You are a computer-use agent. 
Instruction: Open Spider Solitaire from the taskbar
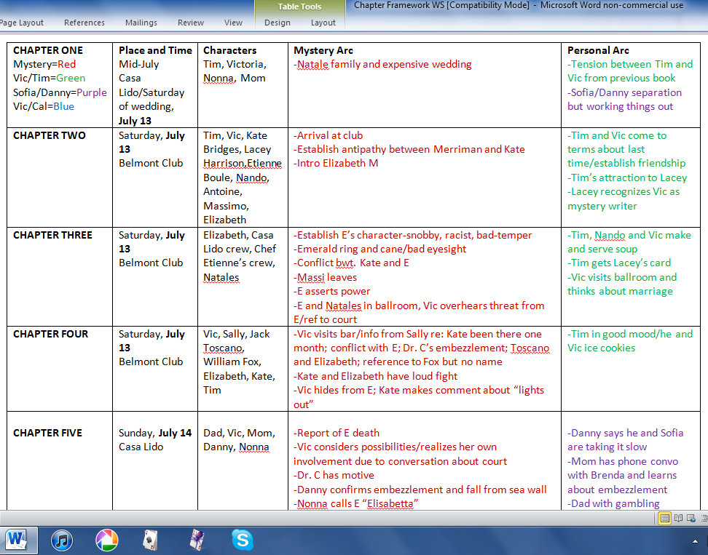point(198,540)
